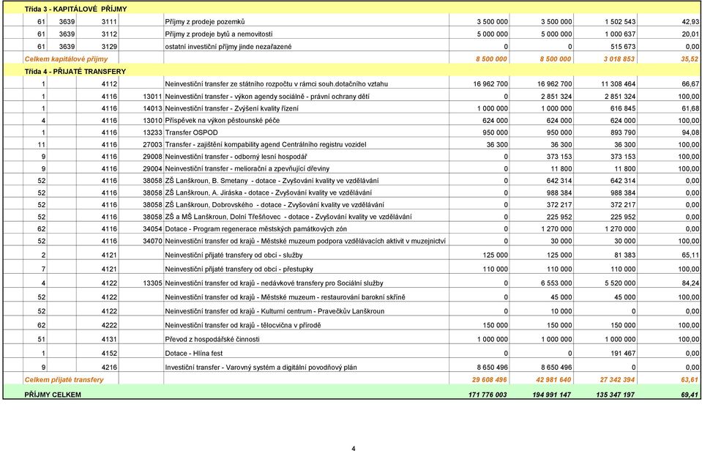Click 'Neinvestiční přijaté transfery od obcí - přestupky'
Viewport: 702px width, 451px height.
(x=239, y=269)
